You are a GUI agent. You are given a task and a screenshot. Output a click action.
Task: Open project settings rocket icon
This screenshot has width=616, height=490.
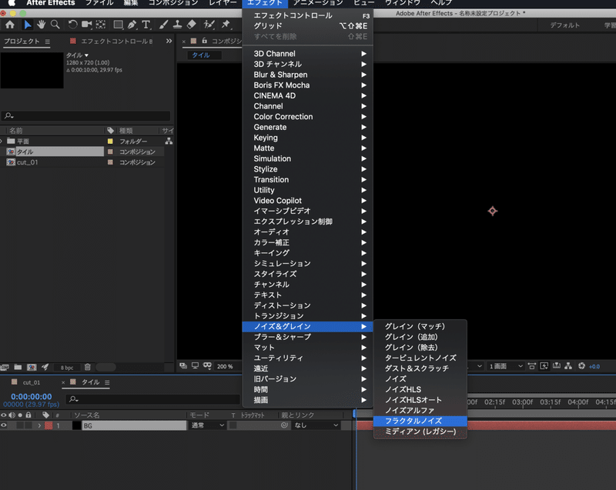pyautogui.click(x=45, y=367)
